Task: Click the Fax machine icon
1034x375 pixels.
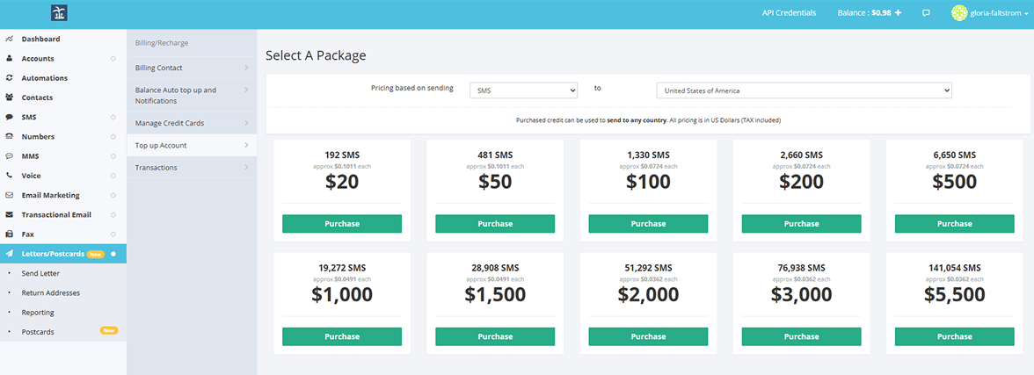Action: (9, 234)
